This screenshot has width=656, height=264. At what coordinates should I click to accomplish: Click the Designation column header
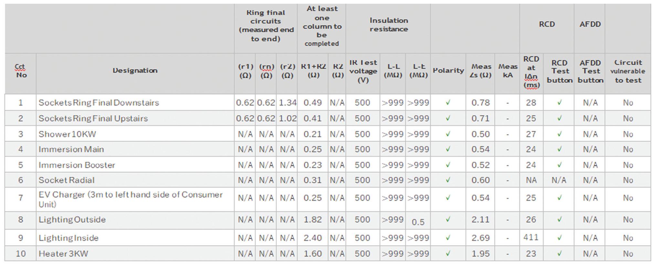(135, 70)
